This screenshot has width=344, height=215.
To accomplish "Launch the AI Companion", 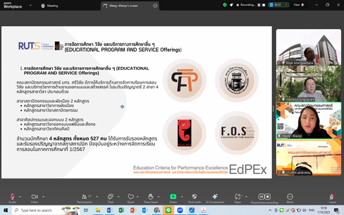I will [215, 198].
